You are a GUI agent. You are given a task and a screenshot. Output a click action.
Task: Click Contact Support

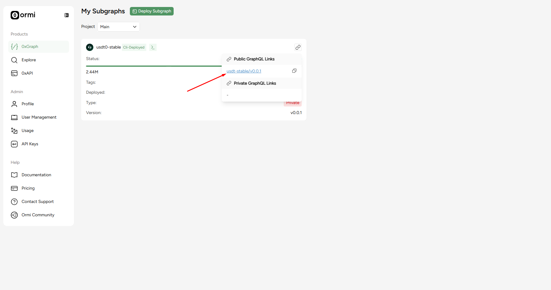(37, 202)
